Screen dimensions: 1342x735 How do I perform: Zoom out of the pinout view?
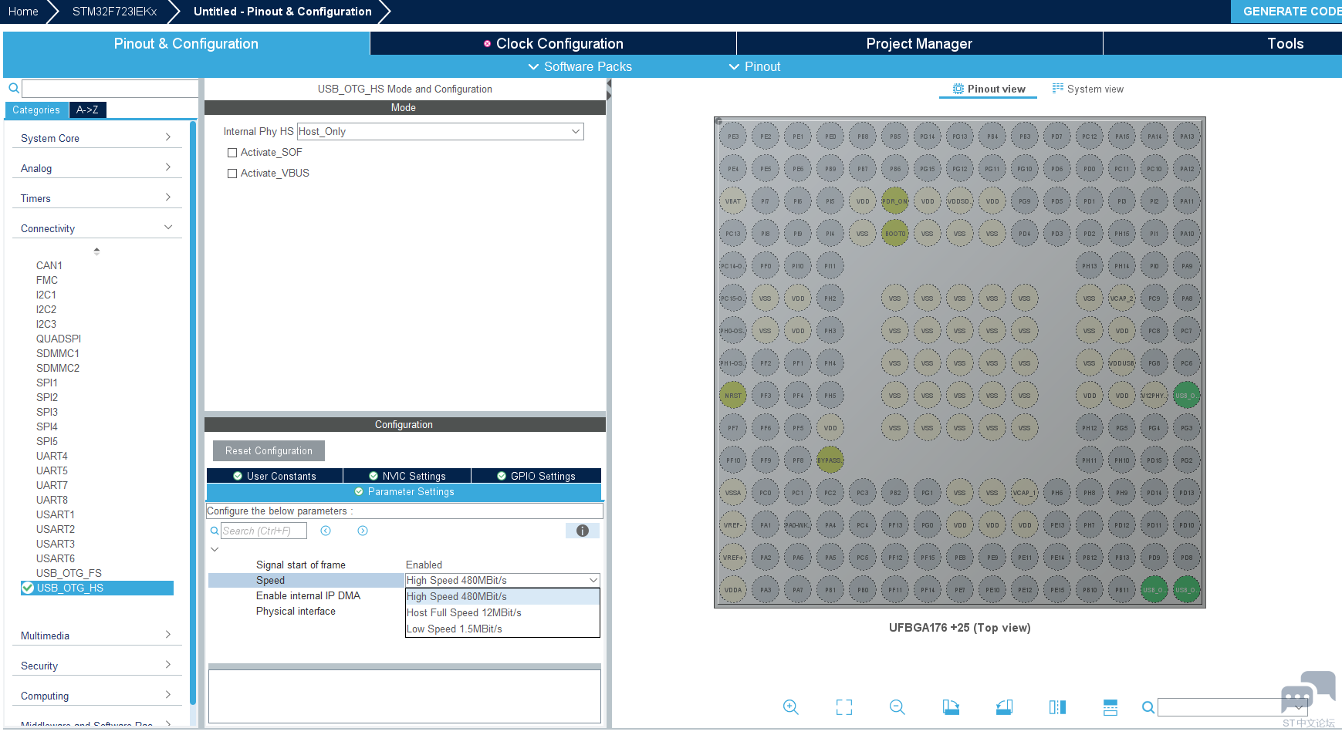click(x=897, y=706)
